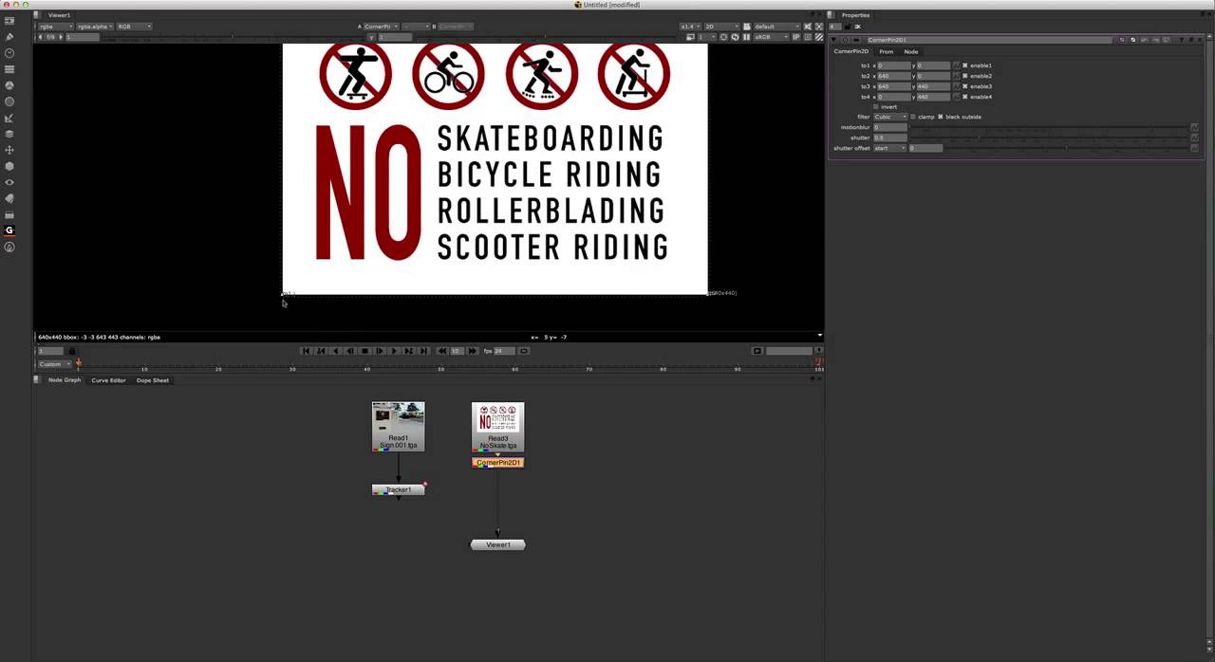
Task: Open the Node Graph tab
Action: 65,380
